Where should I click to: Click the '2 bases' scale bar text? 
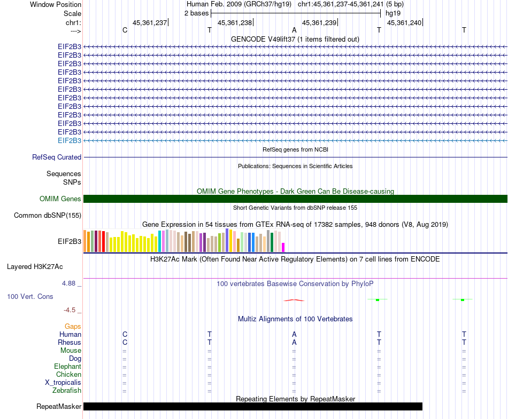[196, 13]
